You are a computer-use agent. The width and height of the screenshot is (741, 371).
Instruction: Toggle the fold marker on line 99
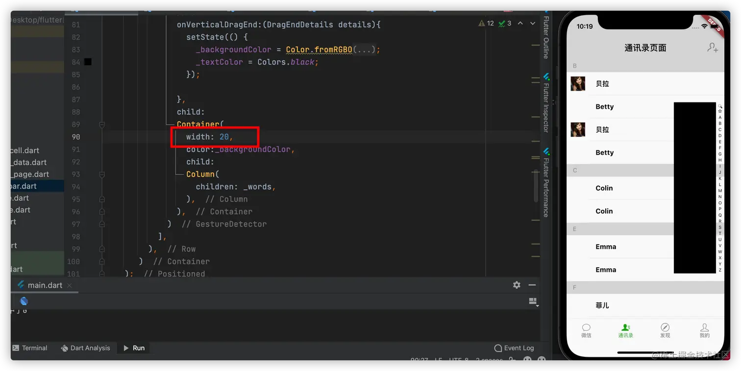coord(102,249)
